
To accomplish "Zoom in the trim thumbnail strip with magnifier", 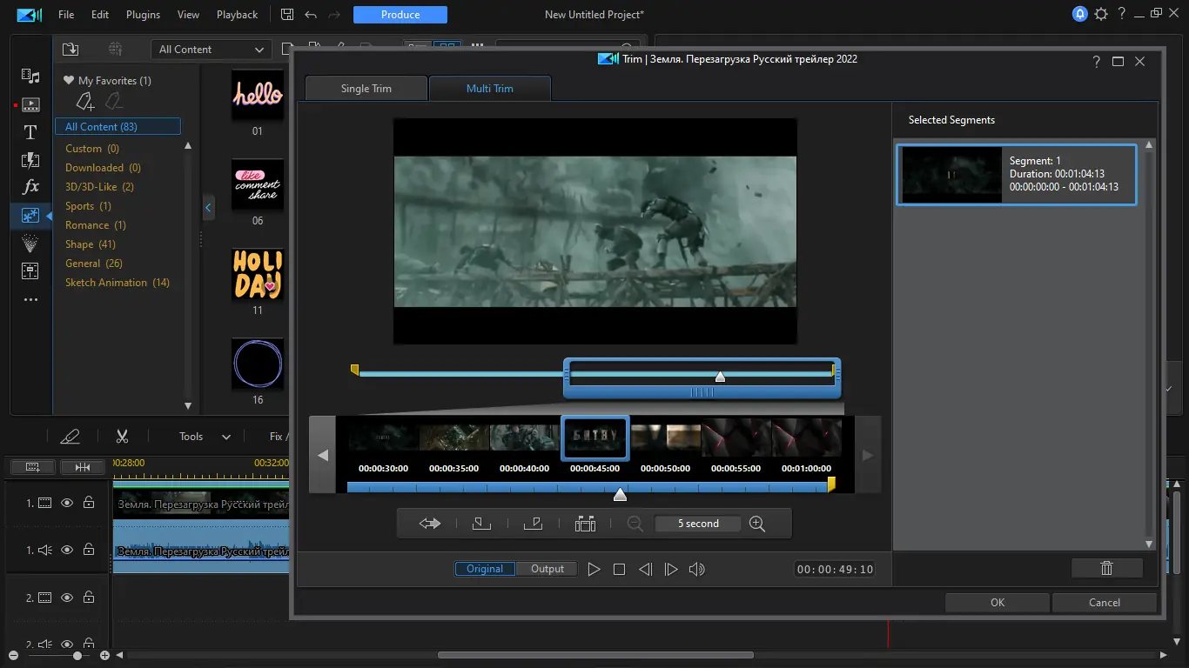I will pos(757,524).
